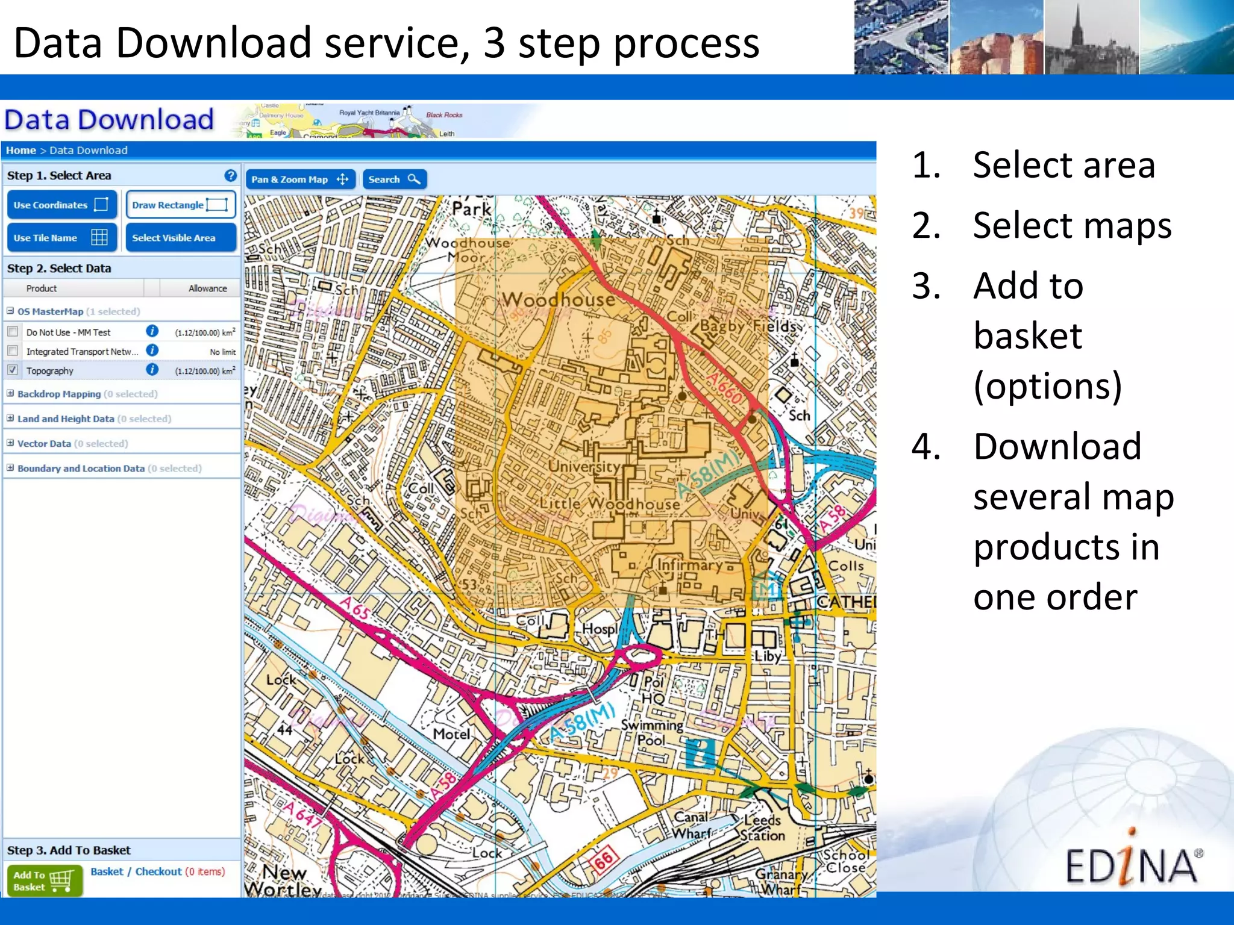Screen dimensions: 1234x925
Task: Expand the Backdrop Mapping group
Action: pos(10,393)
